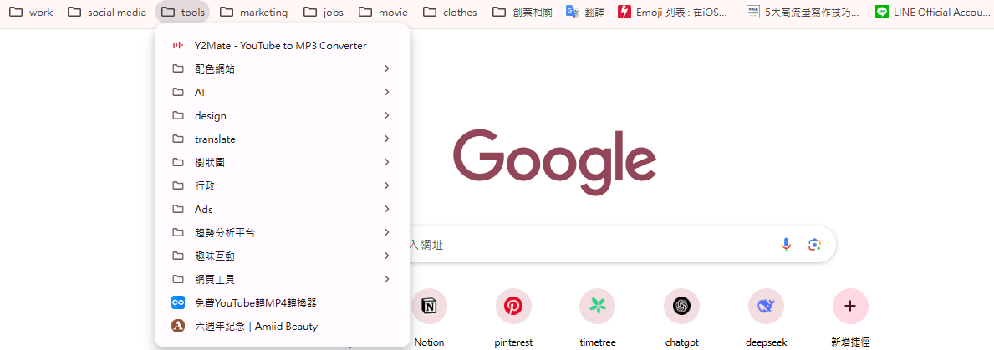Expand the design submenu arrow
This screenshot has height=350, width=994.
coord(387,115)
